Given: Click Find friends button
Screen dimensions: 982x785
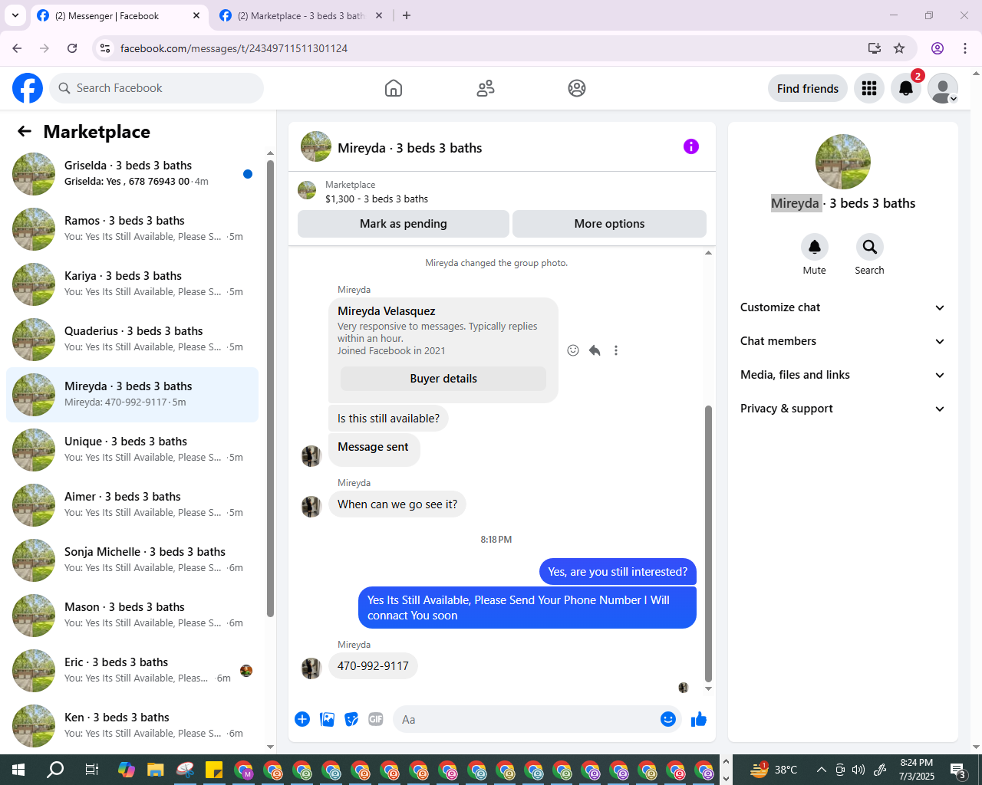Looking at the screenshot, I should pyautogui.click(x=808, y=88).
